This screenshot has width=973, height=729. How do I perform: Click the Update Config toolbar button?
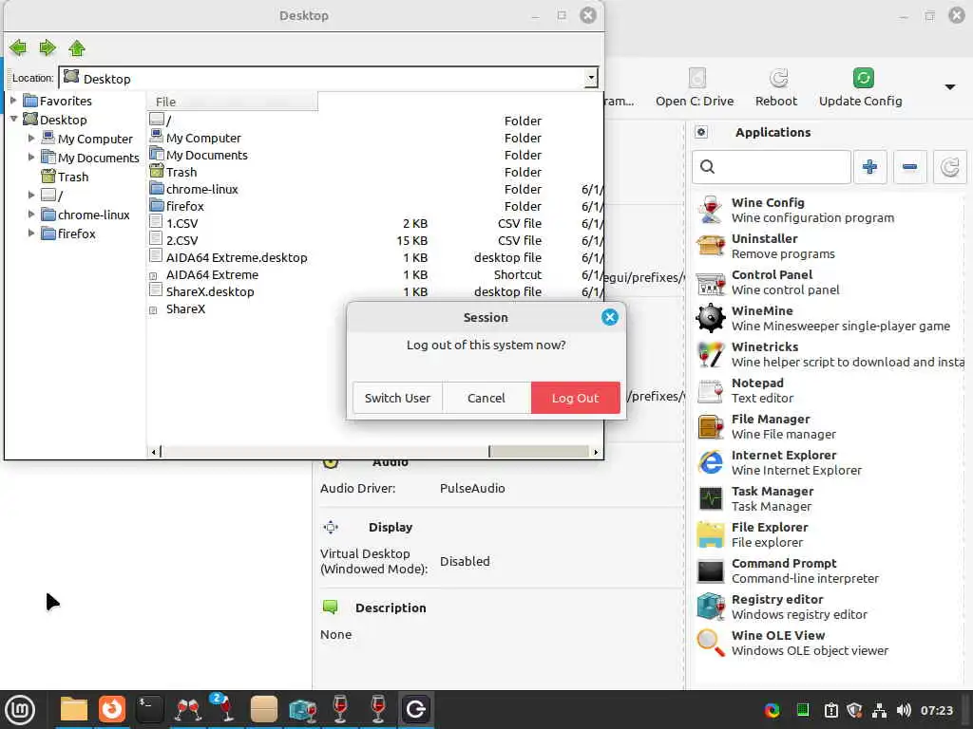click(860, 87)
